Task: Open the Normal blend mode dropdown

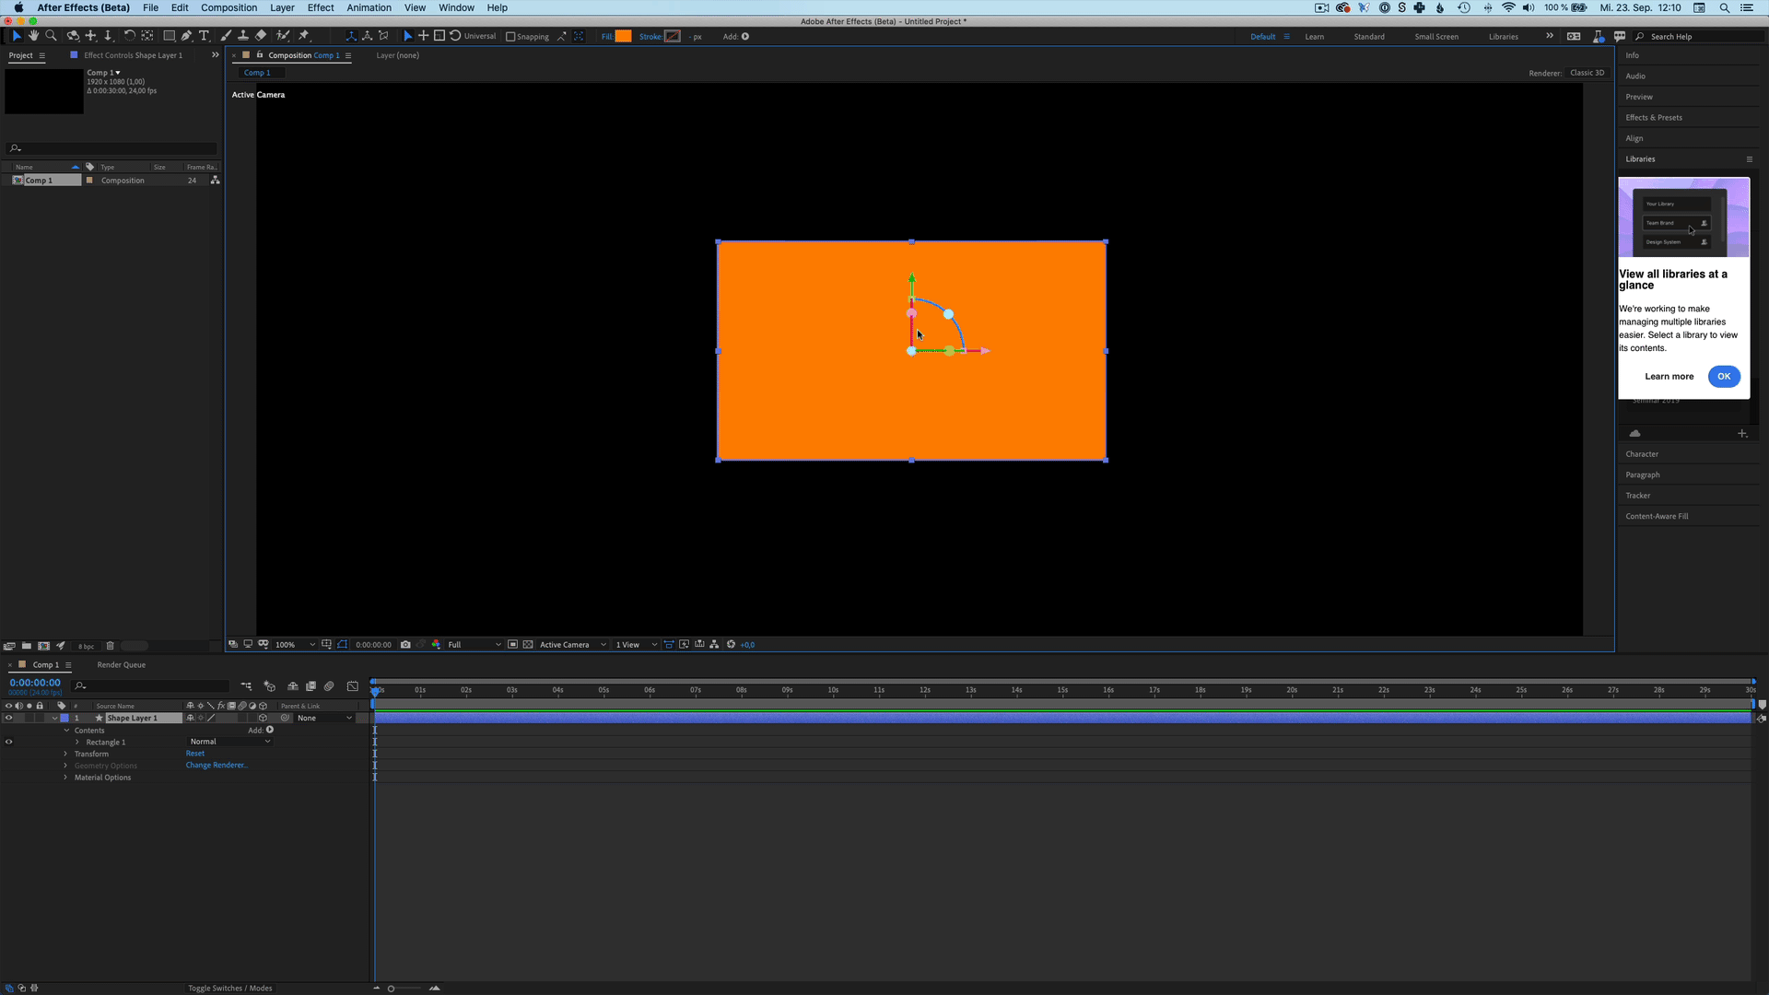Action: tap(230, 742)
